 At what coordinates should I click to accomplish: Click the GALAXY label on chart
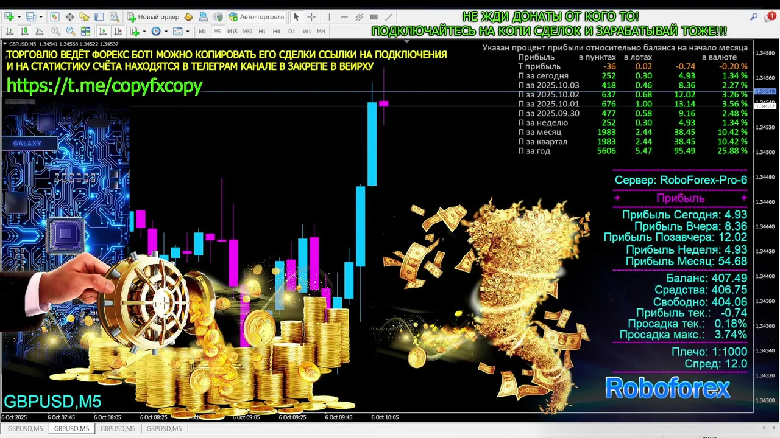click(27, 144)
